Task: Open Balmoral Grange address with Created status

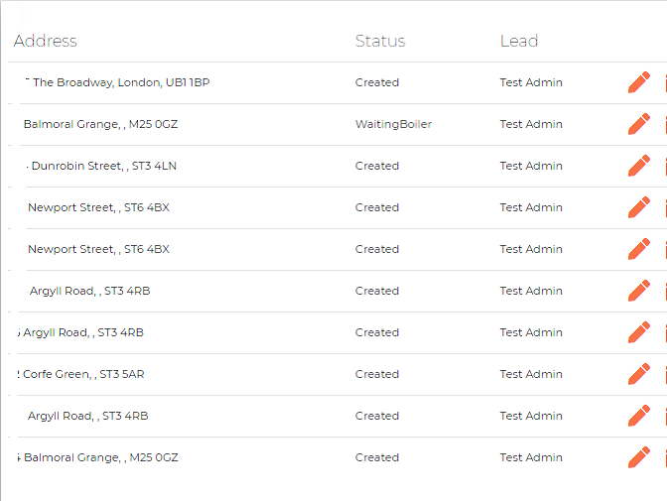Action: pyautogui.click(x=98, y=457)
